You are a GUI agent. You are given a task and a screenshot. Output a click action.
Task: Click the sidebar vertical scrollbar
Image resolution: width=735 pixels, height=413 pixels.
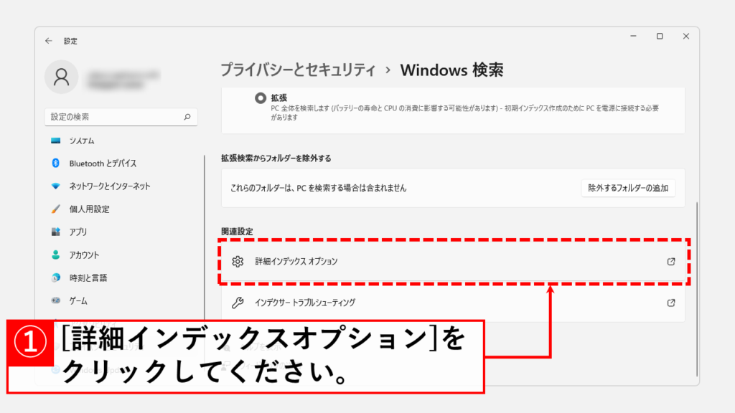(205, 238)
